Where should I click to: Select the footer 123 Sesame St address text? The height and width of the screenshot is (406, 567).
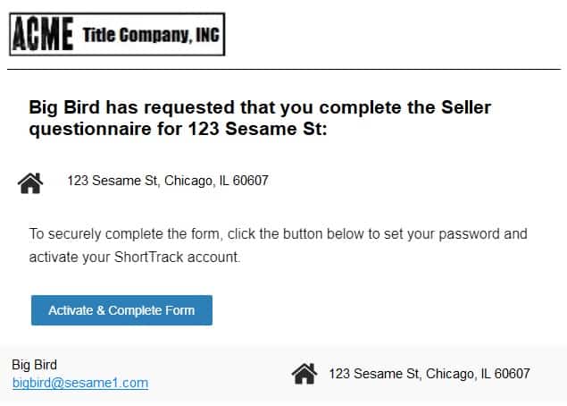coord(429,374)
